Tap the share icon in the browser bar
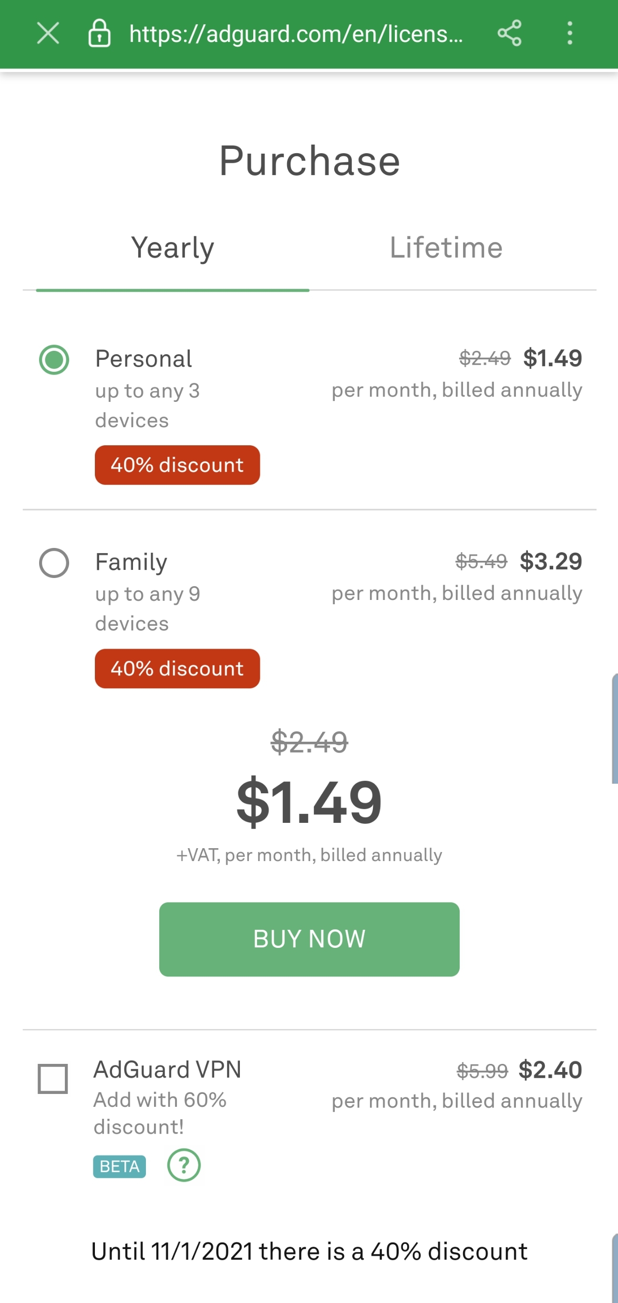618x1303 pixels. pos(510,33)
